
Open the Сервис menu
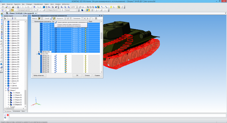[46, 4]
